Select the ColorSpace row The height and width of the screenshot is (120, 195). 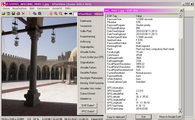click(142, 55)
